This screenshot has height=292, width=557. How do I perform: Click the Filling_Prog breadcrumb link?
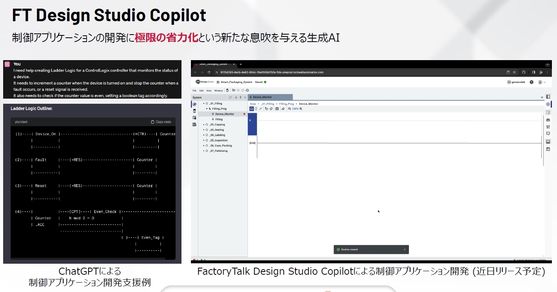point(286,104)
